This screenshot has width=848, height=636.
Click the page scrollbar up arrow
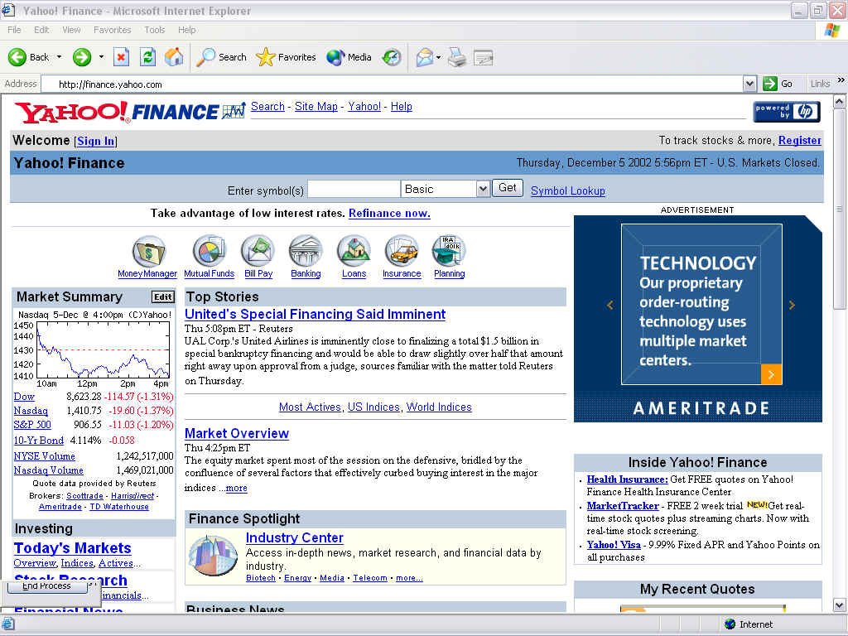click(839, 101)
